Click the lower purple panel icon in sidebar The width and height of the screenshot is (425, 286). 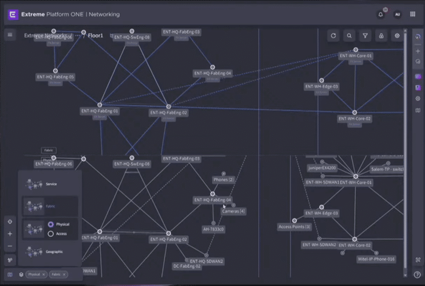418,88
